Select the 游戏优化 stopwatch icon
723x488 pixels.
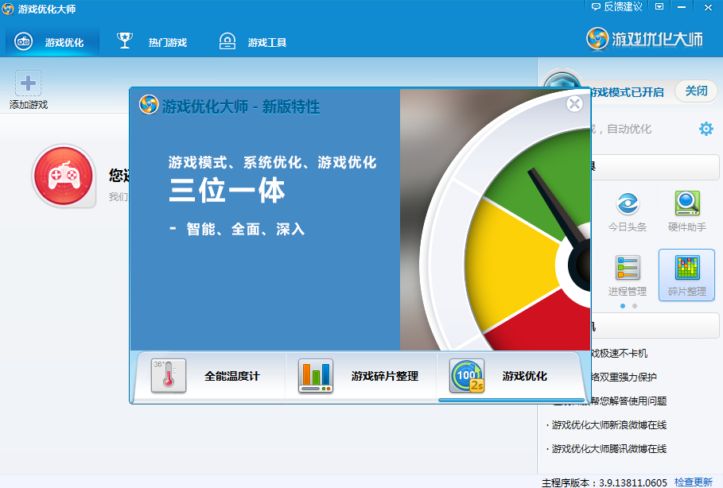466,374
